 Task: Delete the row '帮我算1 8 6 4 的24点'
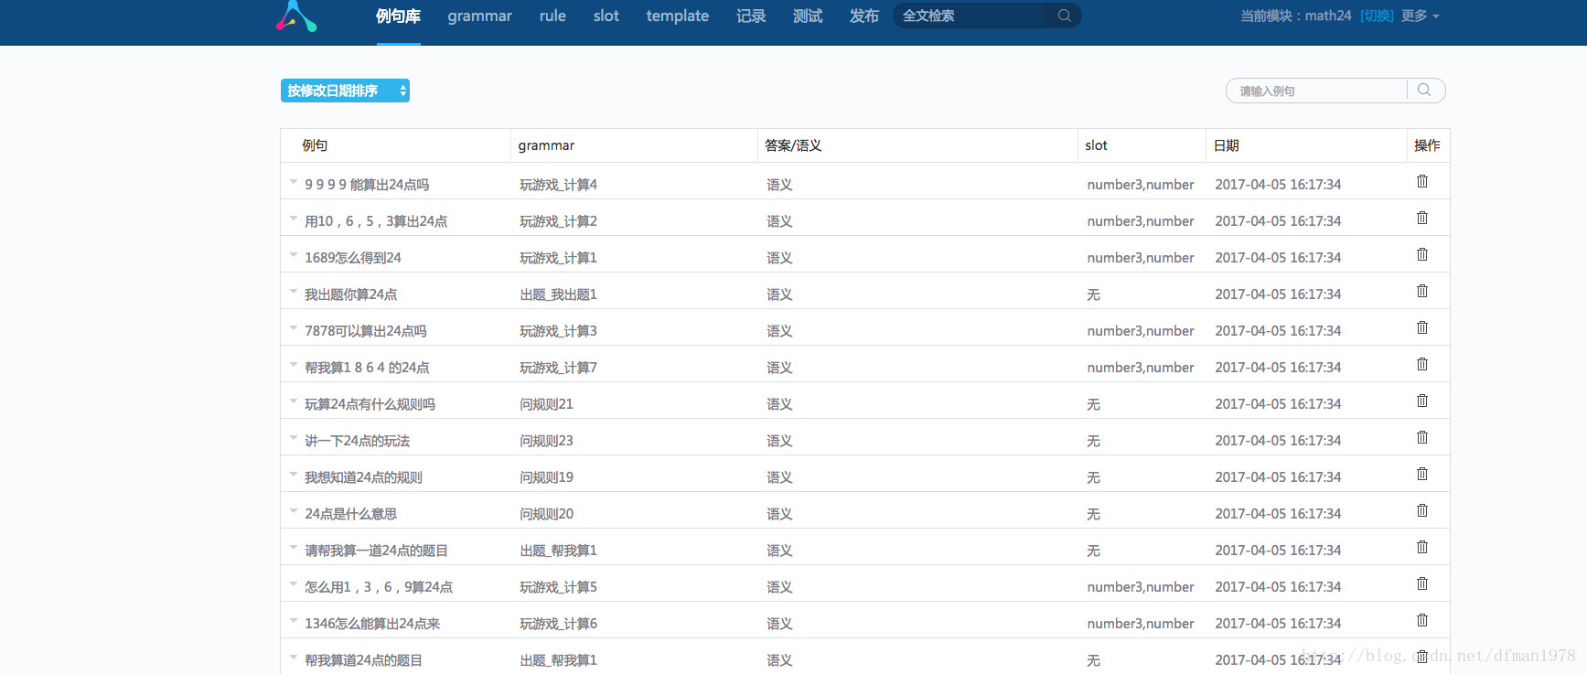(x=1422, y=364)
